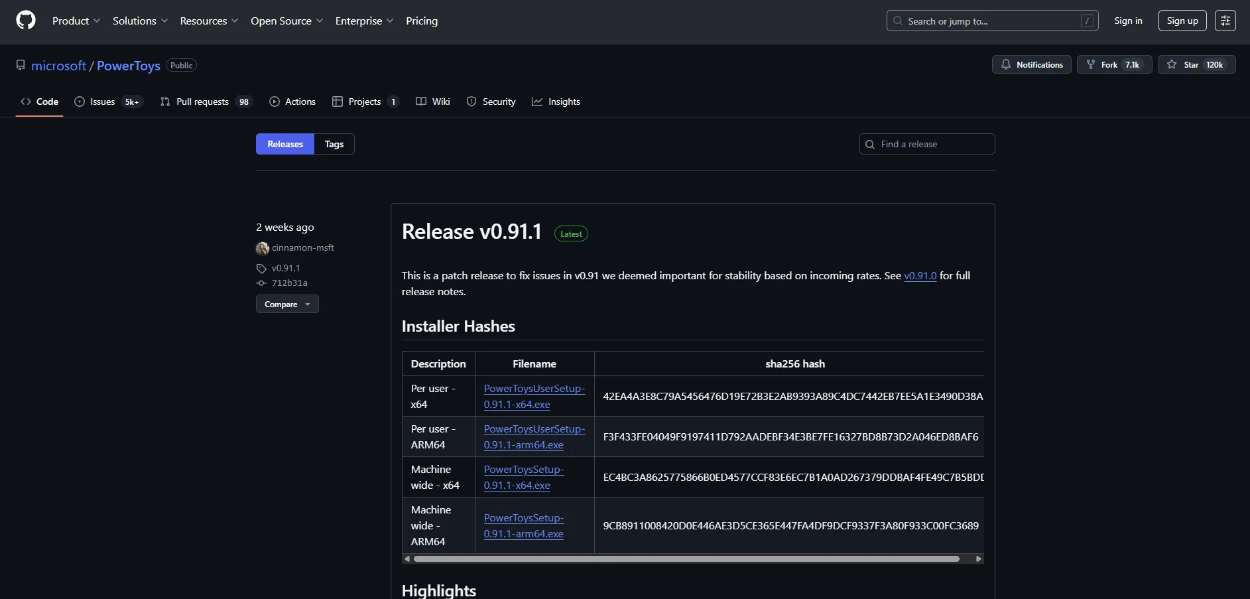Click the Highlights heading
This screenshot has width=1250, height=599.
(x=439, y=590)
